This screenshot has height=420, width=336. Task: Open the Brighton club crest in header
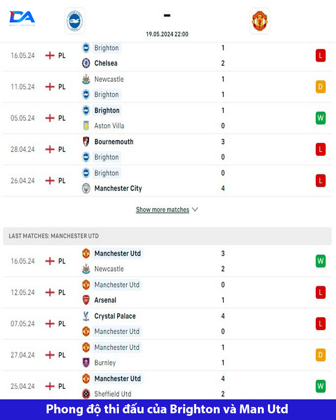point(74,21)
